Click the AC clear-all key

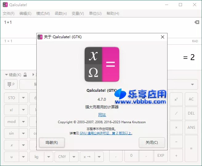point(191,99)
